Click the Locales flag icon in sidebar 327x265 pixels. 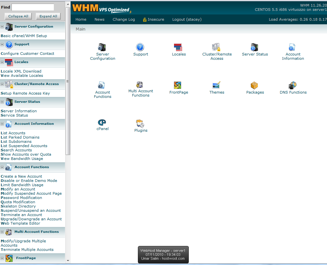tap(9, 62)
